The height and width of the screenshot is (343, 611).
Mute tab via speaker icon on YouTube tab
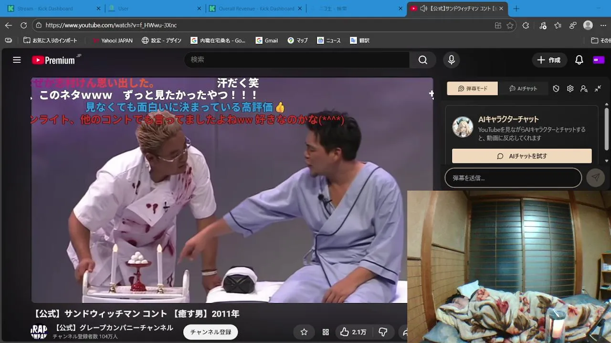(x=423, y=9)
